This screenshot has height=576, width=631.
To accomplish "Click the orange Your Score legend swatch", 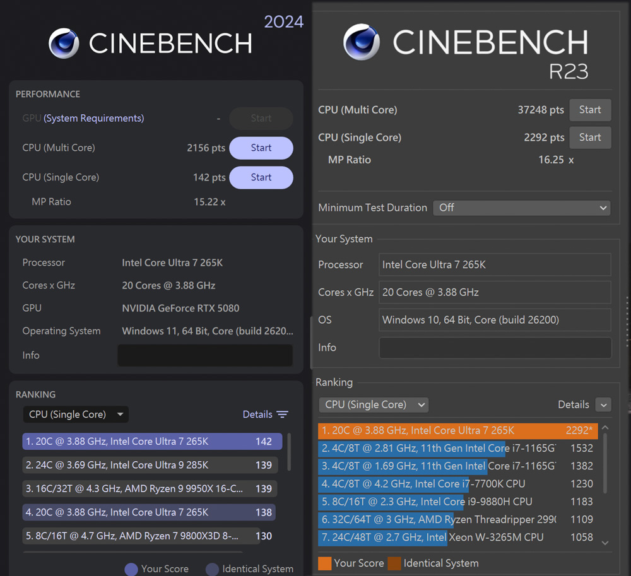I will (x=324, y=563).
